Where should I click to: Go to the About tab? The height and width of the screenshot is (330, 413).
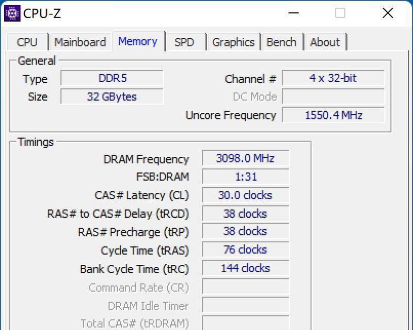[325, 42]
